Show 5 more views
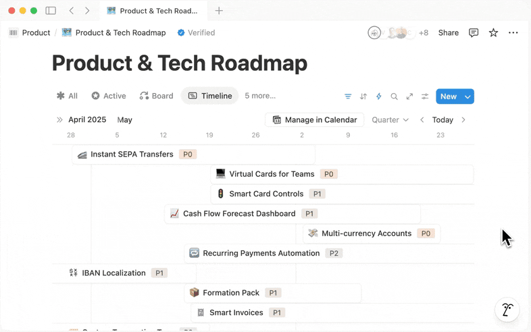This screenshot has height=332, width=531. 260,96
